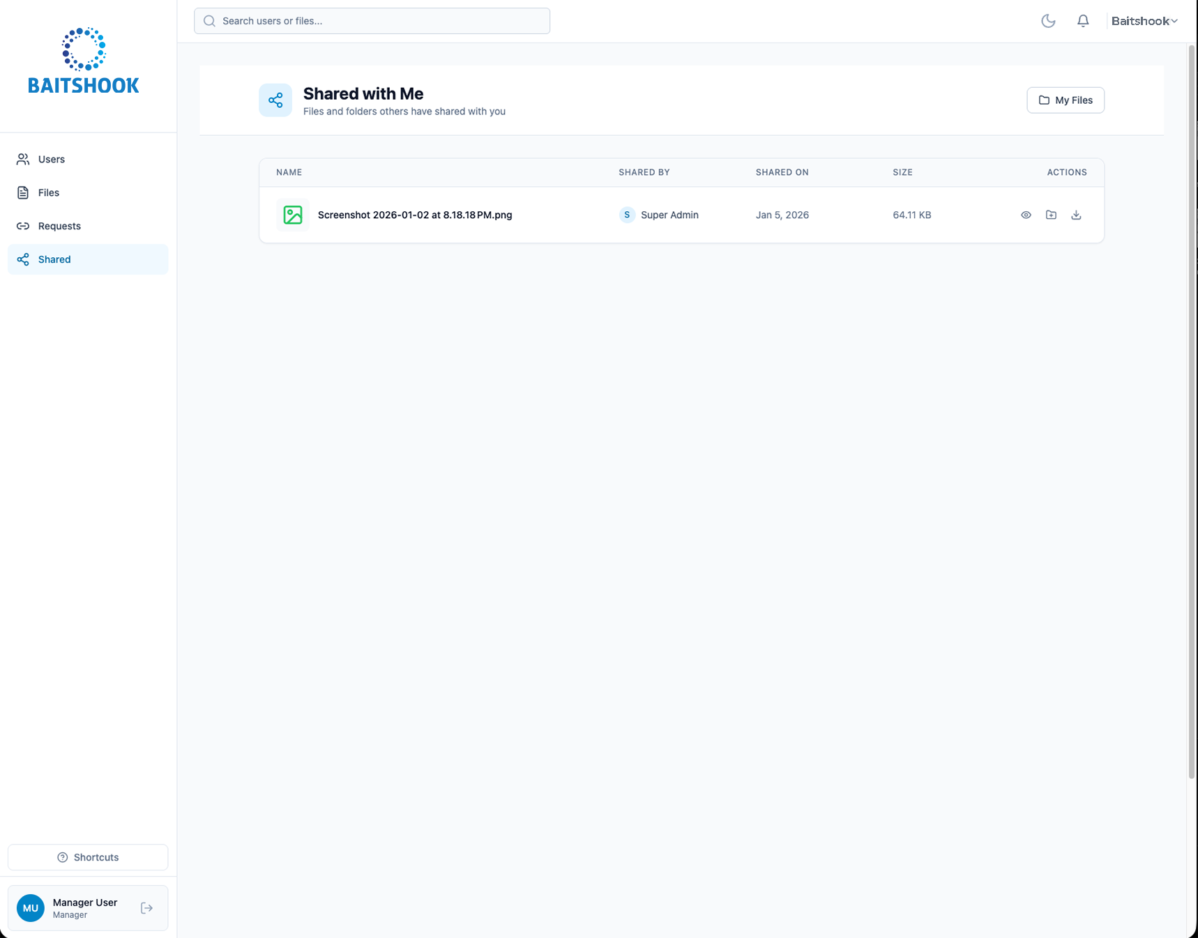Click the save-to-folder icon in Actions
Image resolution: width=1198 pixels, height=938 pixels.
click(1051, 215)
